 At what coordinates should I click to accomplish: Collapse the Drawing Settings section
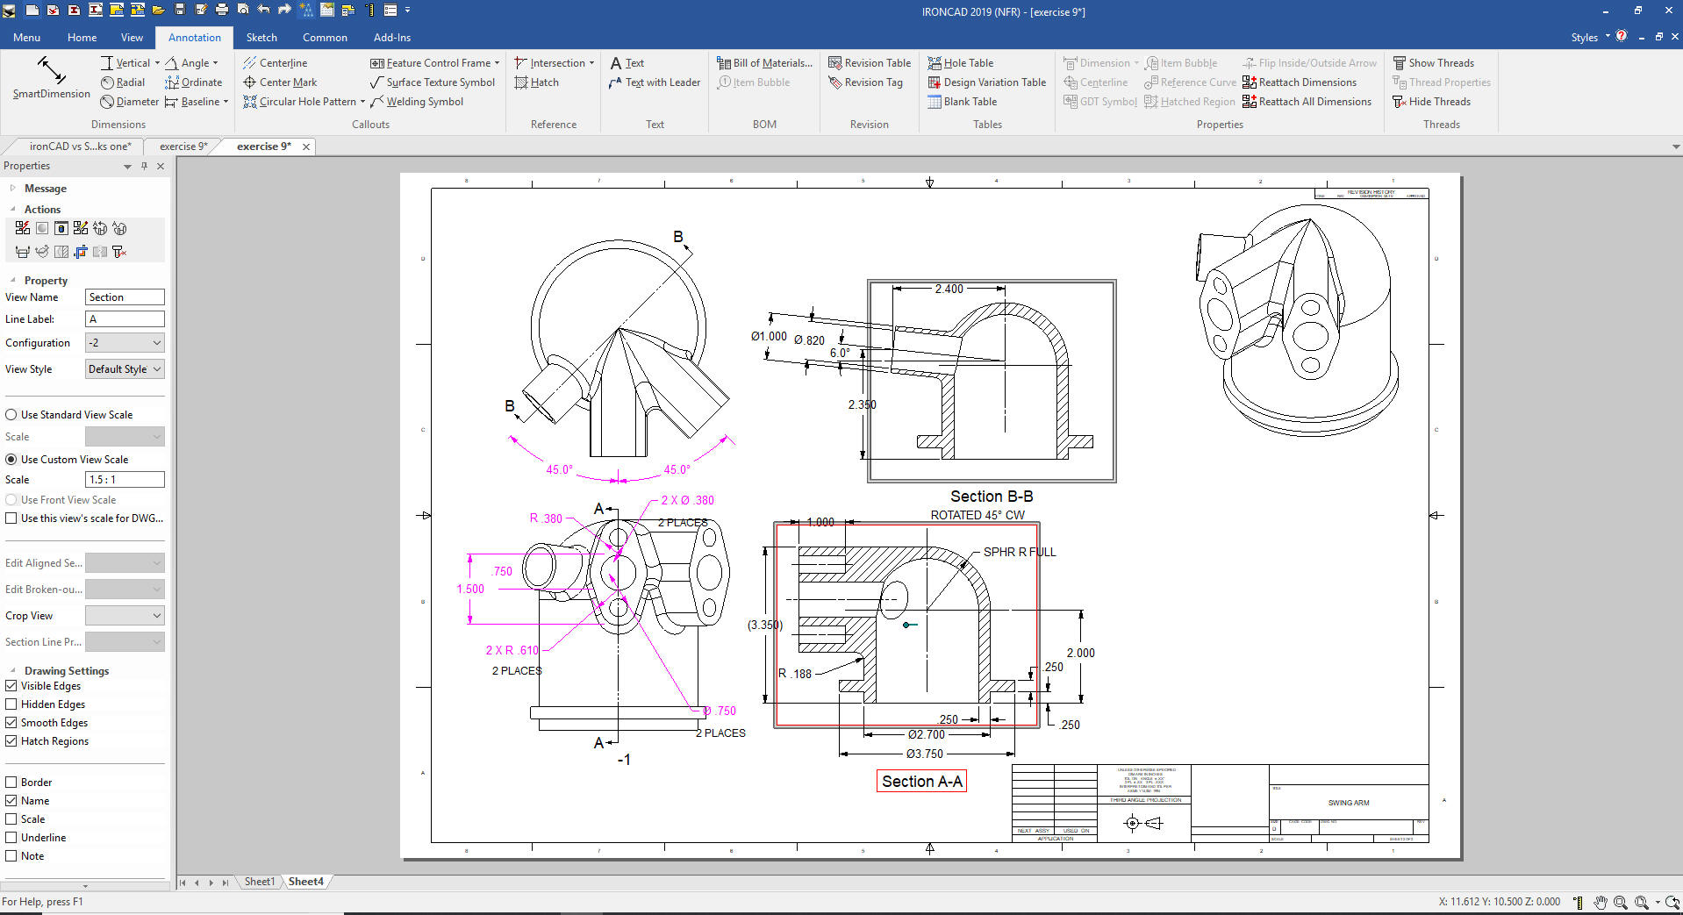(x=12, y=671)
